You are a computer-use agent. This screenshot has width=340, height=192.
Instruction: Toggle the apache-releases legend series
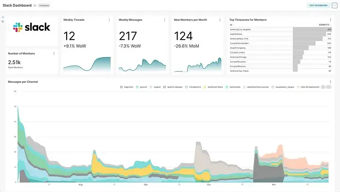point(173,87)
